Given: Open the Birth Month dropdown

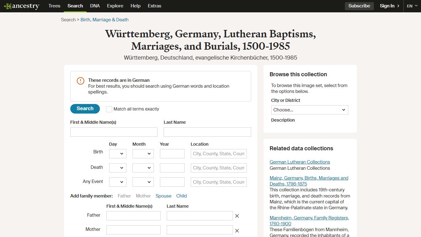Looking at the screenshot, I should [143, 154].
